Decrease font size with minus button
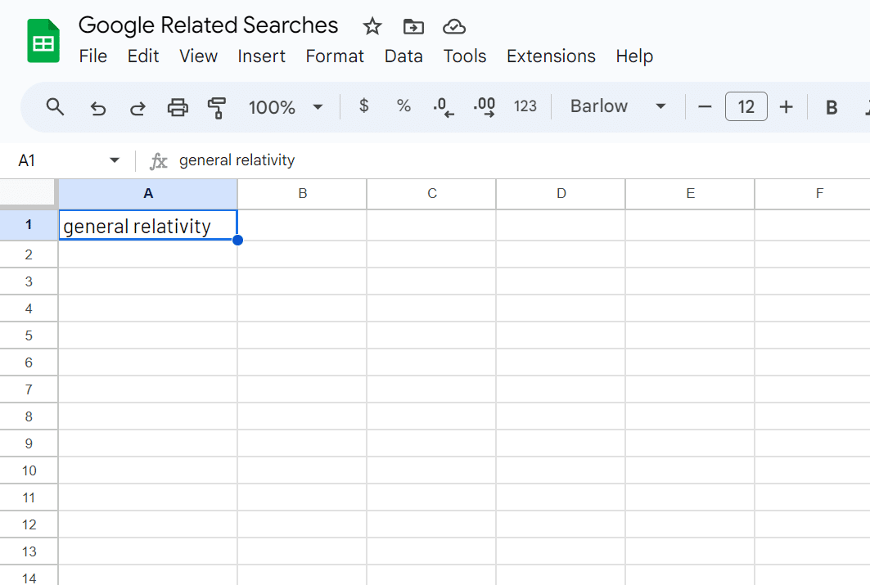 coord(705,107)
